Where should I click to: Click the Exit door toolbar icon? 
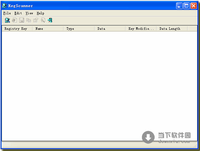(x=50, y=20)
